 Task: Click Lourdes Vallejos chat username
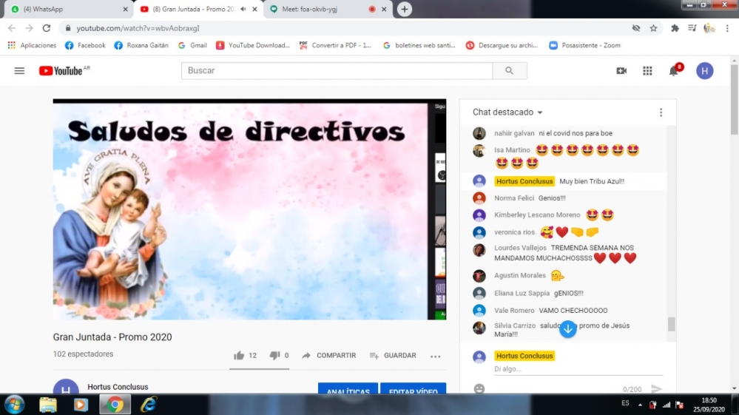click(520, 248)
